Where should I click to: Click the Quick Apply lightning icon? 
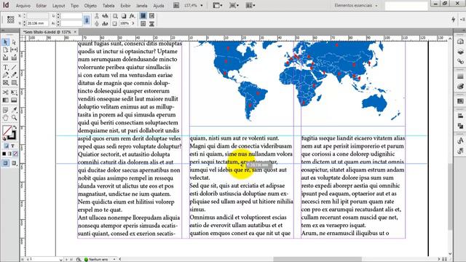453,20
